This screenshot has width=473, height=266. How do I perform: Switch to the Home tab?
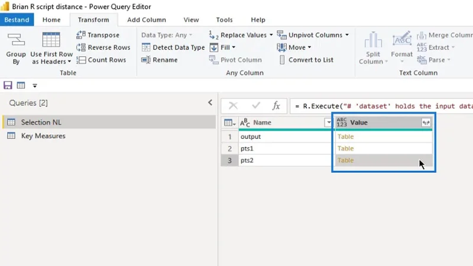click(51, 20)
